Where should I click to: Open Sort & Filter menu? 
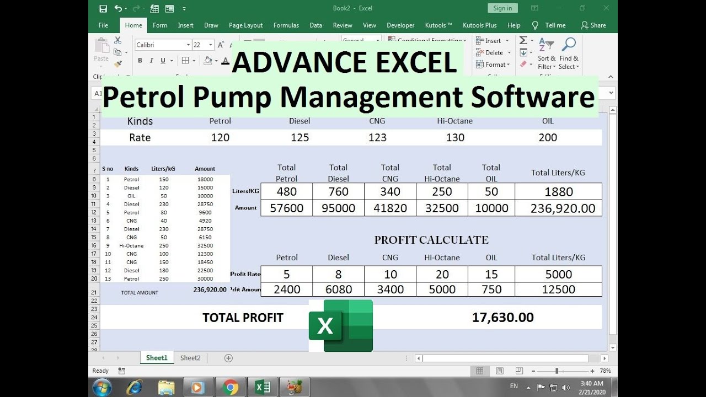[x=546, y=54]
